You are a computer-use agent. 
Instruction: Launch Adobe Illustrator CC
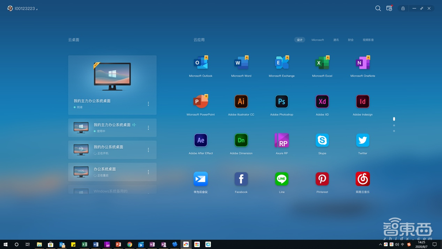241,102
